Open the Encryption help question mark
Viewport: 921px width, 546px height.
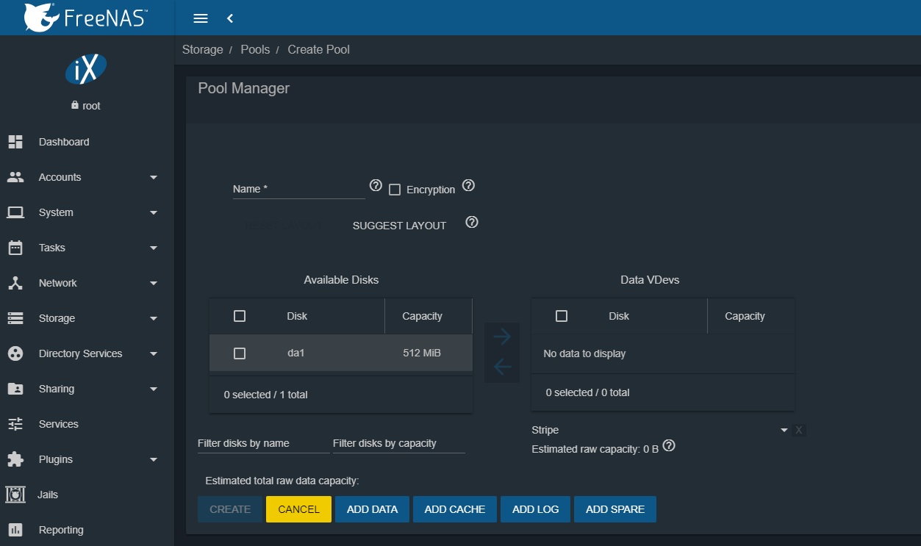pos(468,187)
